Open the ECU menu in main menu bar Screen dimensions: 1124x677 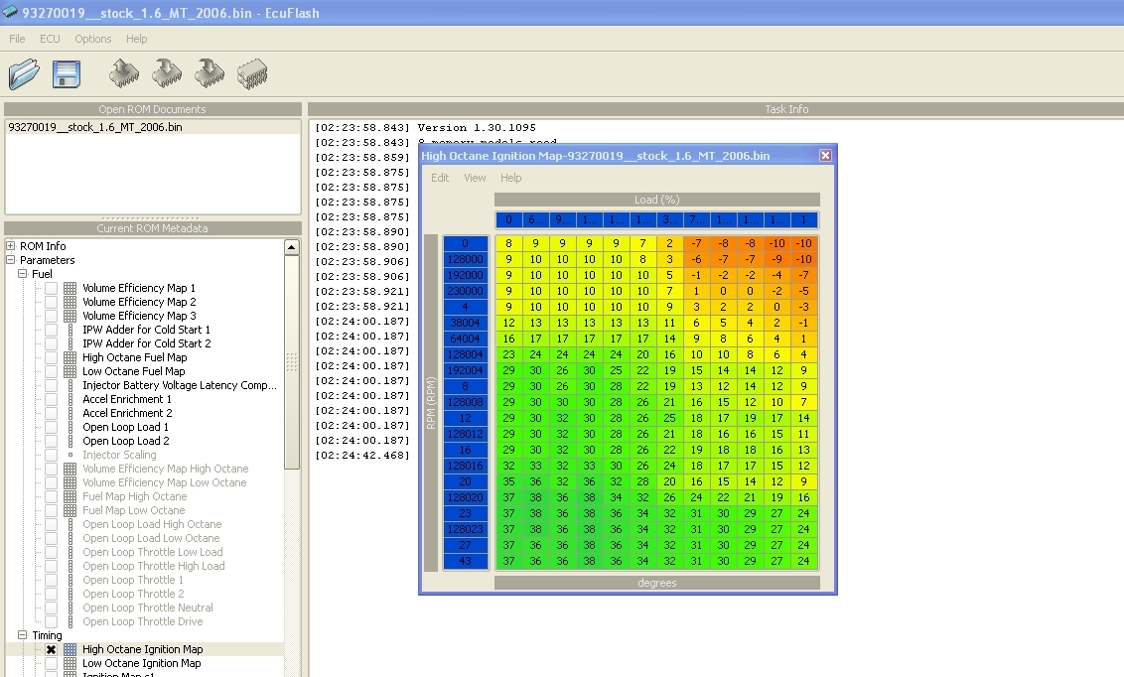tap(50, 39)
